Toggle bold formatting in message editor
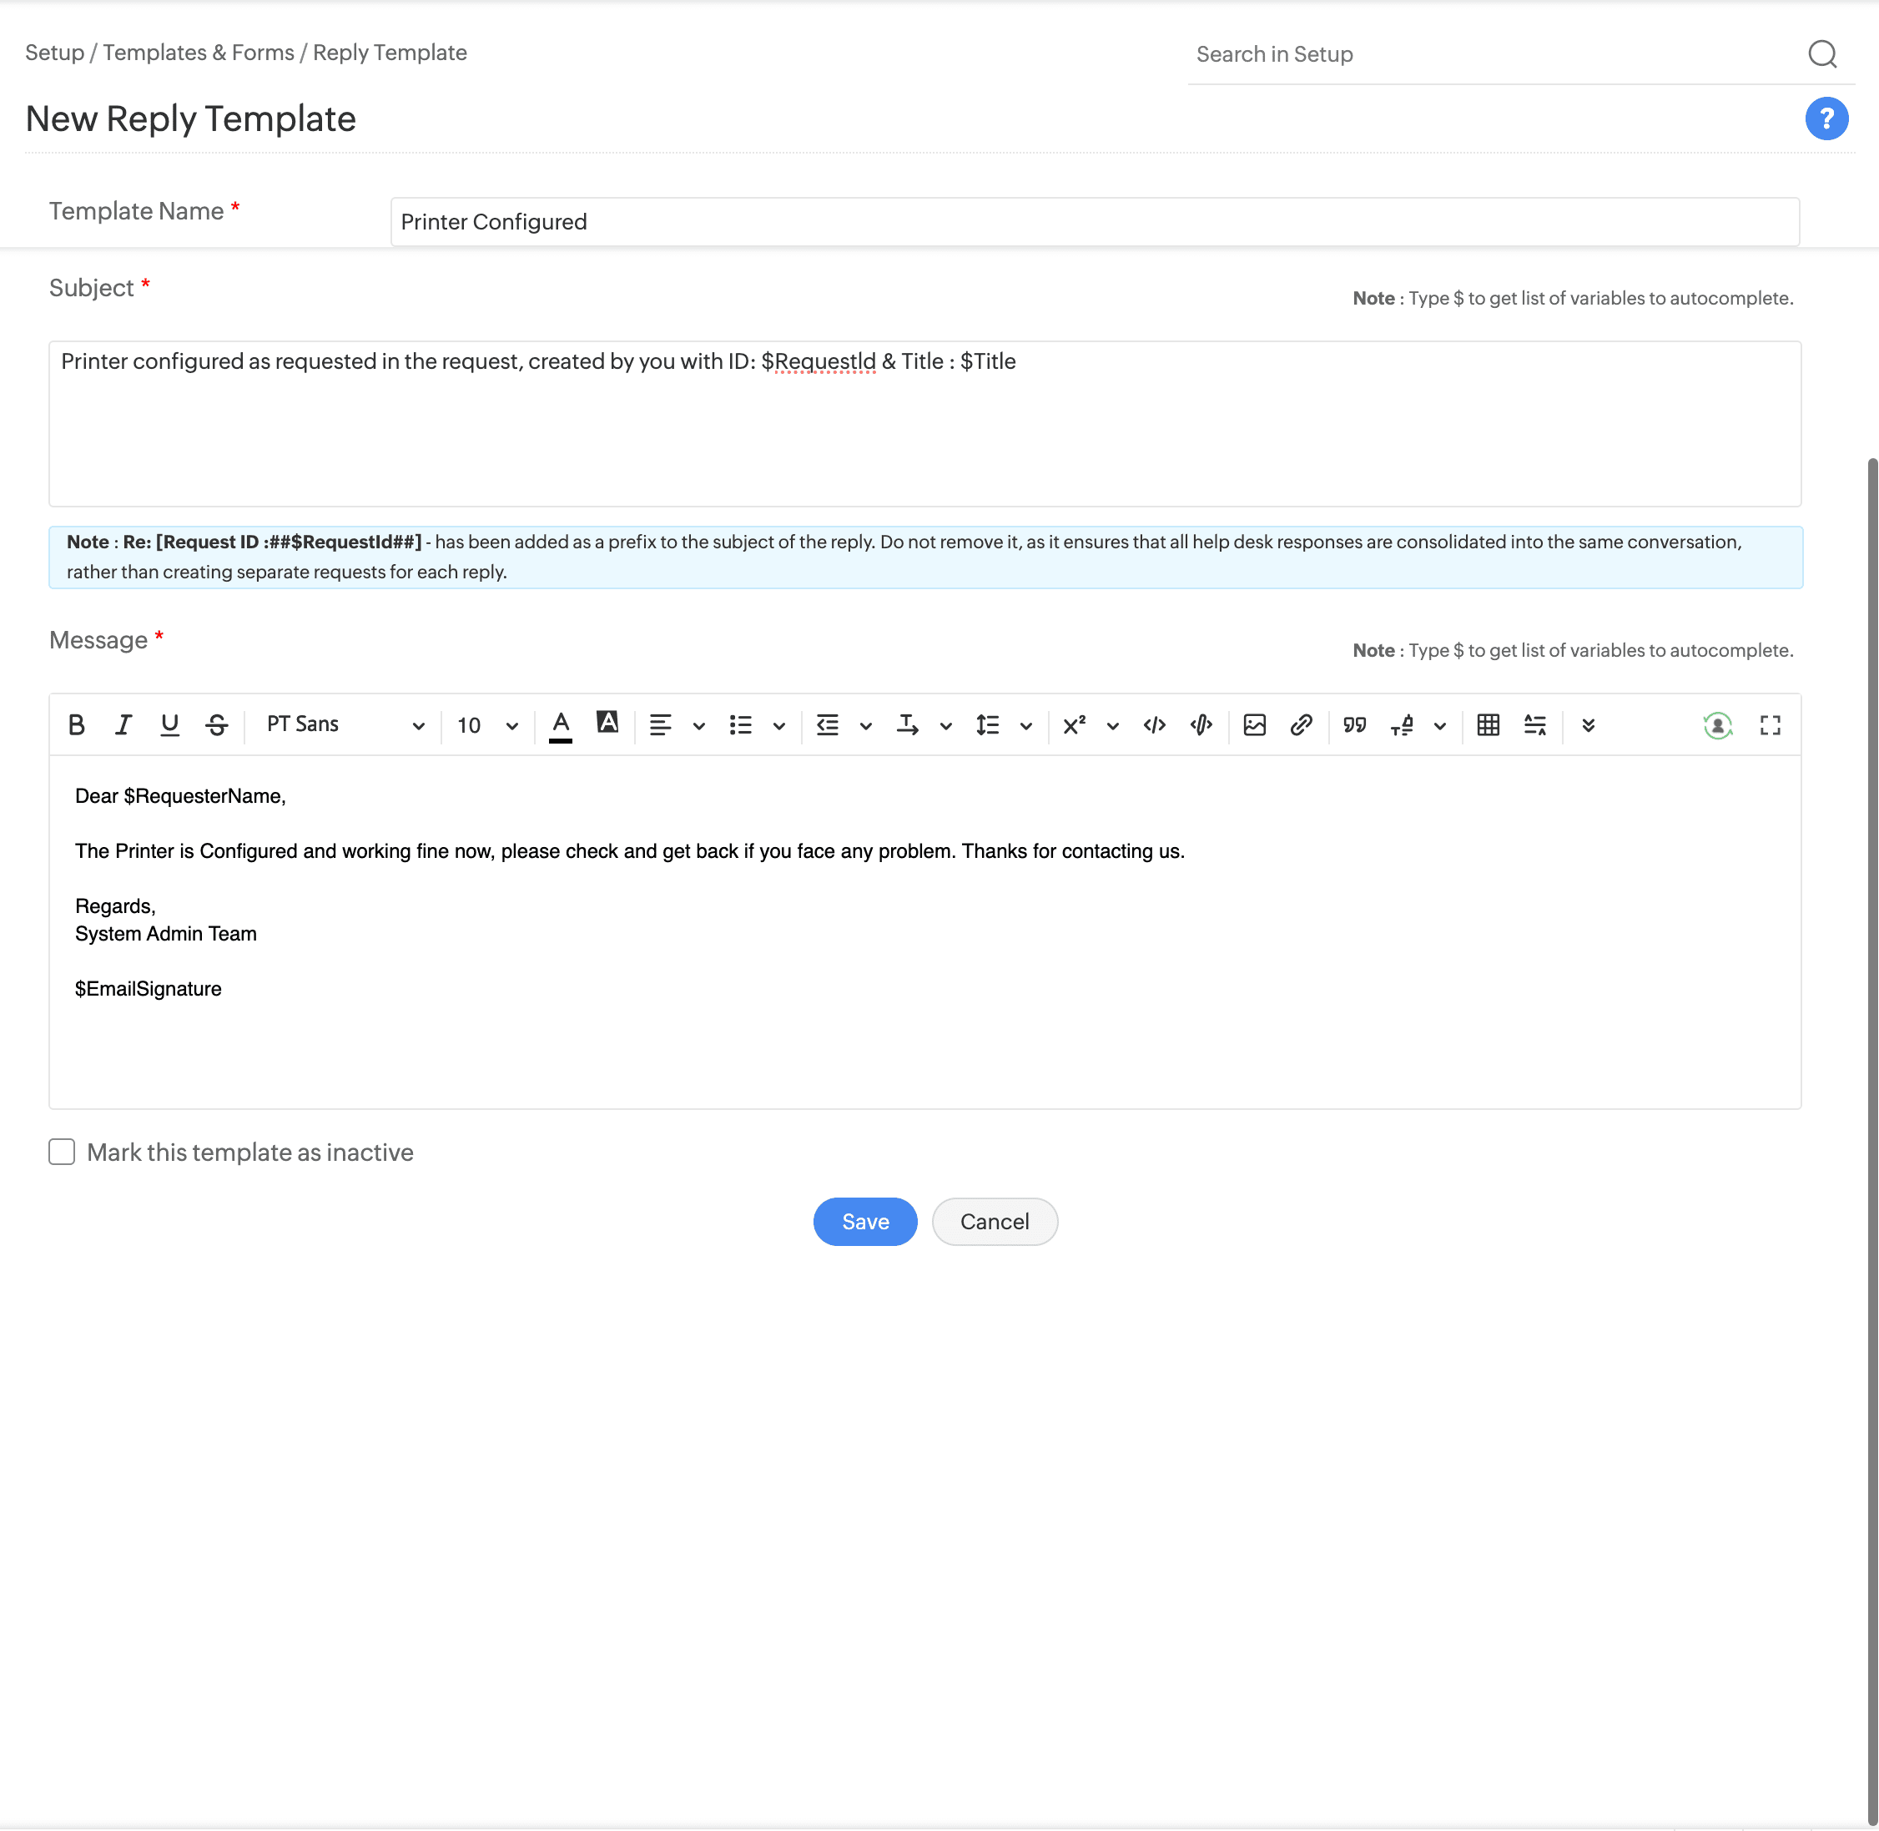Image resolution: width=1879 pixels, height=1831 pixels. pyautogui.click(x=77, y=725)
